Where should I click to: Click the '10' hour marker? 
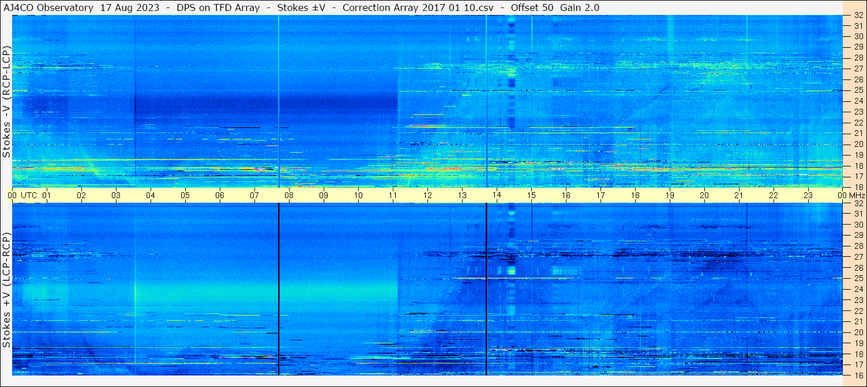point(358,195)
